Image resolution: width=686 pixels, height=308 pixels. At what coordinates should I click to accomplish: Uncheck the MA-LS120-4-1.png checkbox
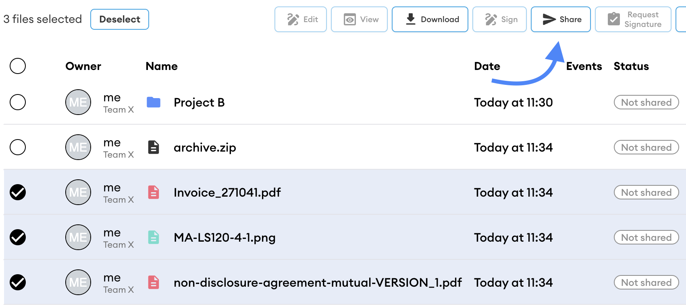coord(18,237)
